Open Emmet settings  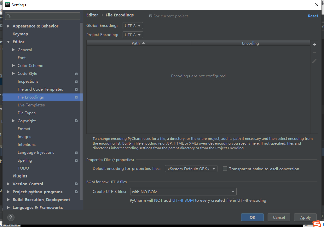click(x=24, y=129)
